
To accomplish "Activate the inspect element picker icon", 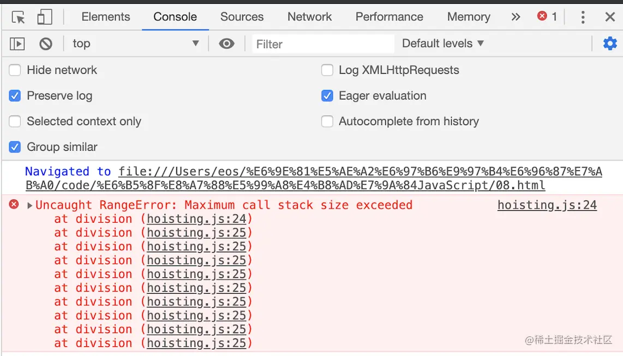I will tap(19, 17).
